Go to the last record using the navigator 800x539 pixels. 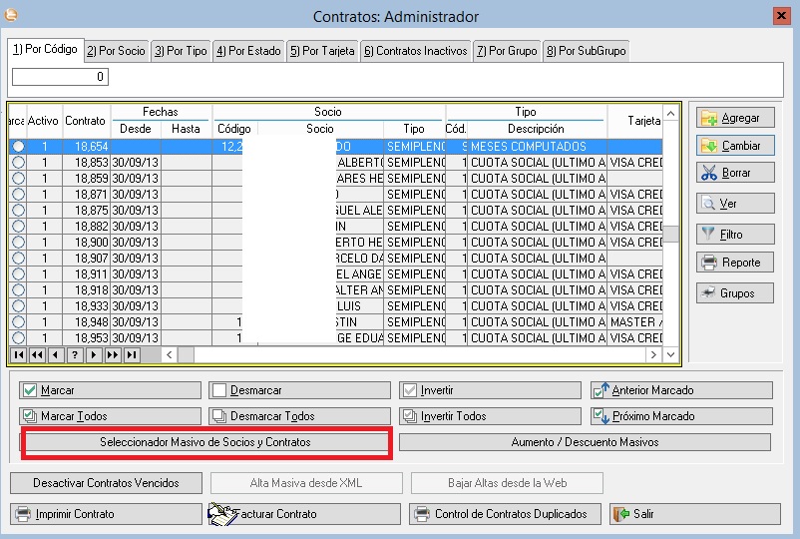click(x=131, y=354)
